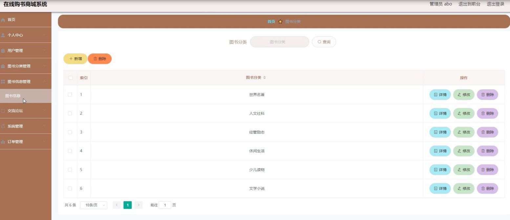
Task: Click 详情 button for 世界名著 row
Action: click(x=440, y=95)
